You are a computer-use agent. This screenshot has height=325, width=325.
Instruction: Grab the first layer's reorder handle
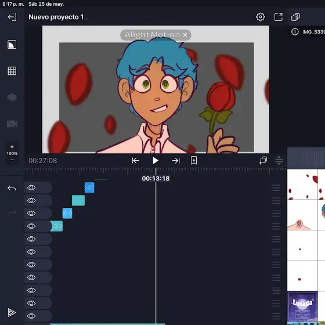pos(276,187)
